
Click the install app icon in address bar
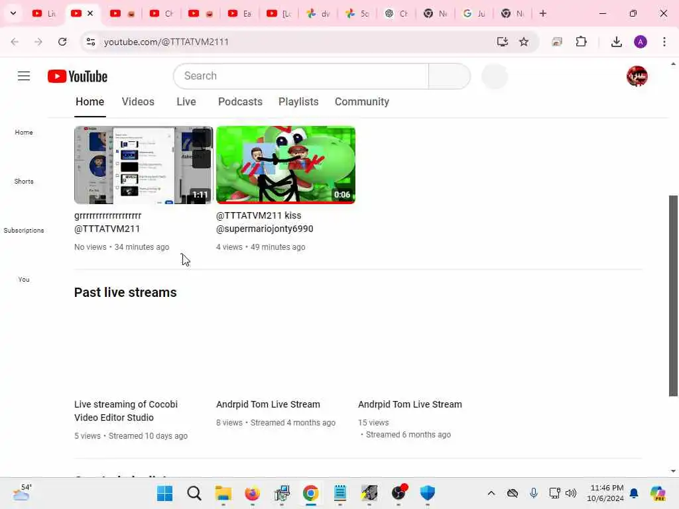tap(503, 42)
